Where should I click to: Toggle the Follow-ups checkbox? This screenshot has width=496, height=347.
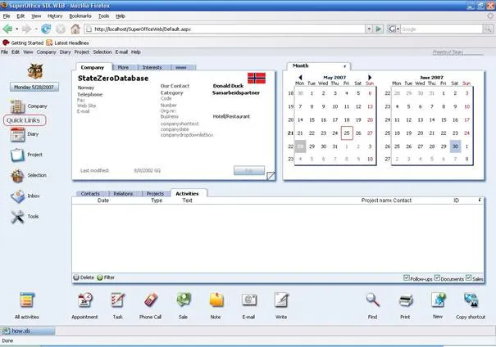tap(407, 278)
